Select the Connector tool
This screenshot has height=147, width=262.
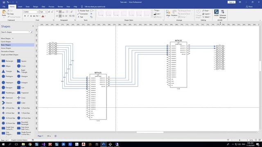[x=83, y=14]
